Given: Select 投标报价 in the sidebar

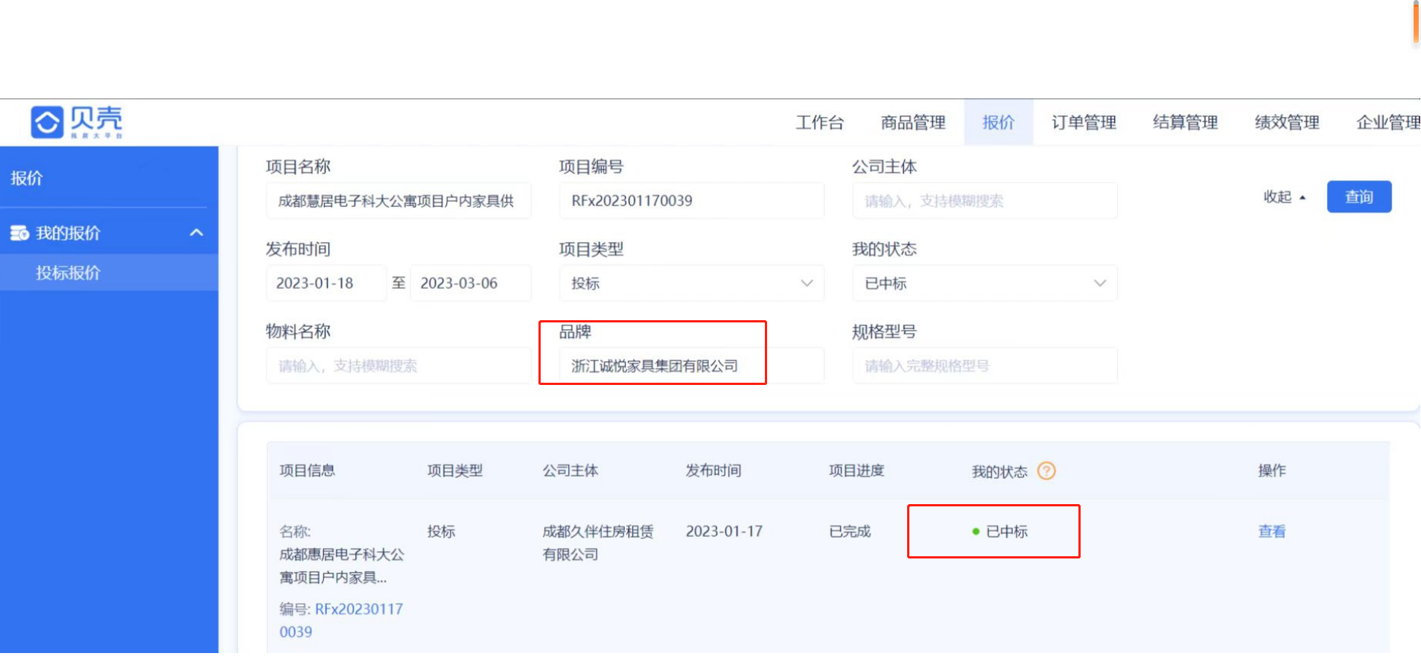Looking at the screenshot, I should click(109, 273).
